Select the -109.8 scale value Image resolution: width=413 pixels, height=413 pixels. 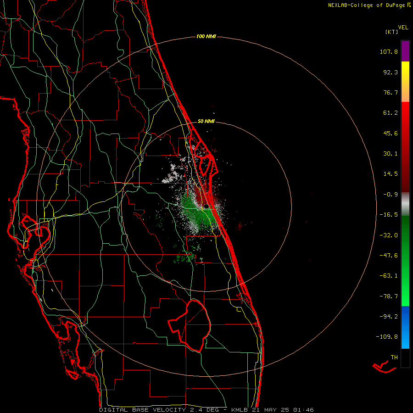tap(387, 337)
